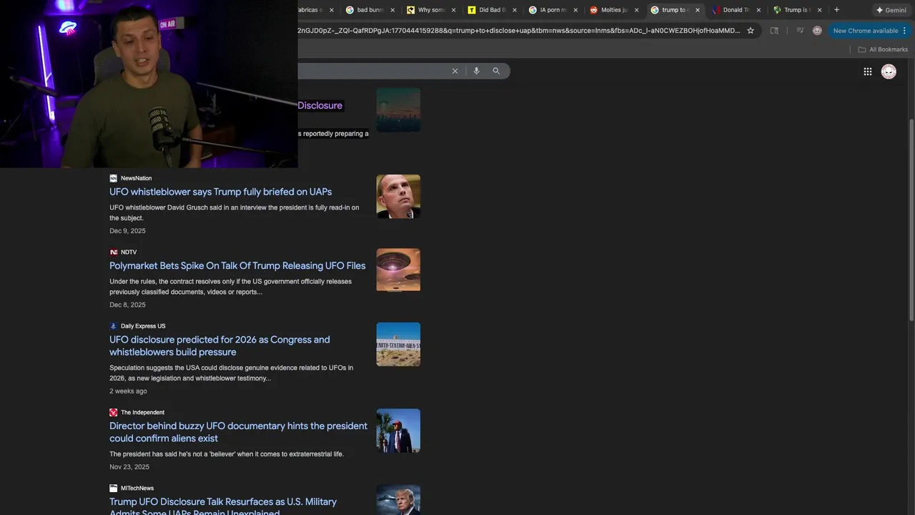Click snippet 'UFO whistleblower David Grusch said'
This screenshot has width=915, height=515.
[234, 212]
